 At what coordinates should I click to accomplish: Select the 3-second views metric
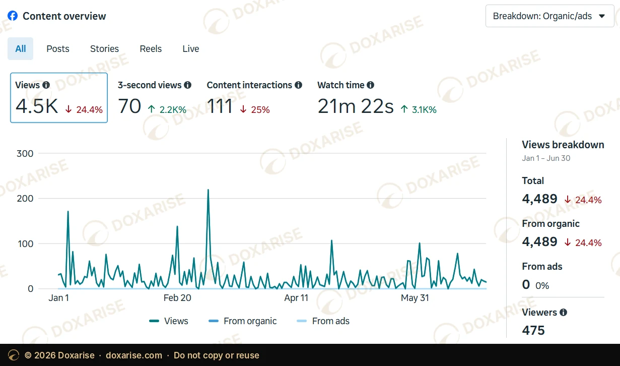click(155, 98)
